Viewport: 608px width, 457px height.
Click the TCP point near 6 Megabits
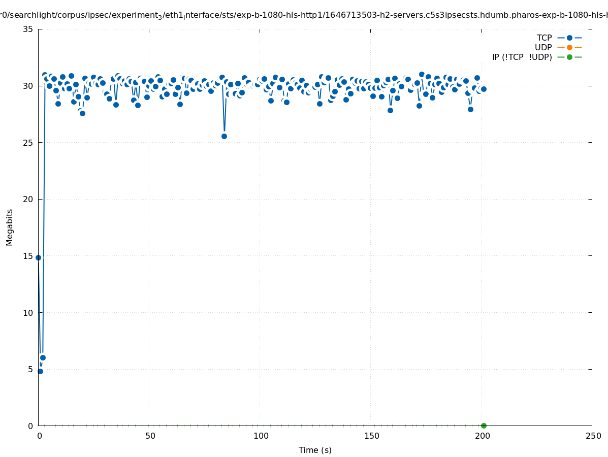[x=43, y=357]
